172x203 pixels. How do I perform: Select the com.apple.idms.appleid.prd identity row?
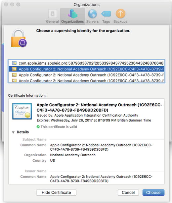(86, 63)
